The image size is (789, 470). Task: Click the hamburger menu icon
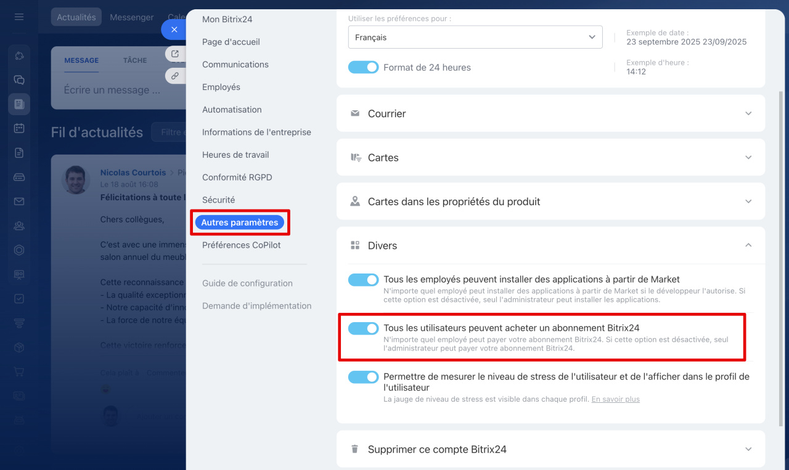[x=19, y=17]
